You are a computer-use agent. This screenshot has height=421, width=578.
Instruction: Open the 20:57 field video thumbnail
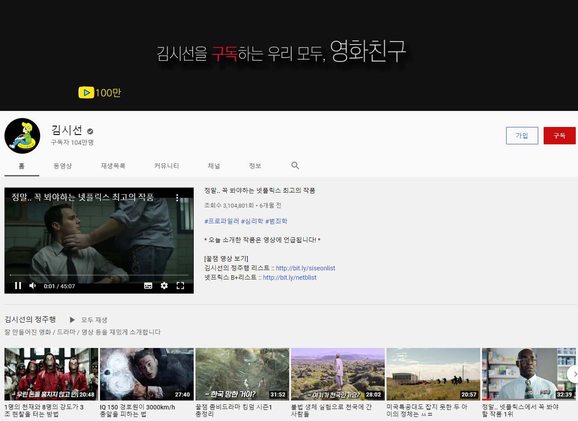click(x=433, y=374)
